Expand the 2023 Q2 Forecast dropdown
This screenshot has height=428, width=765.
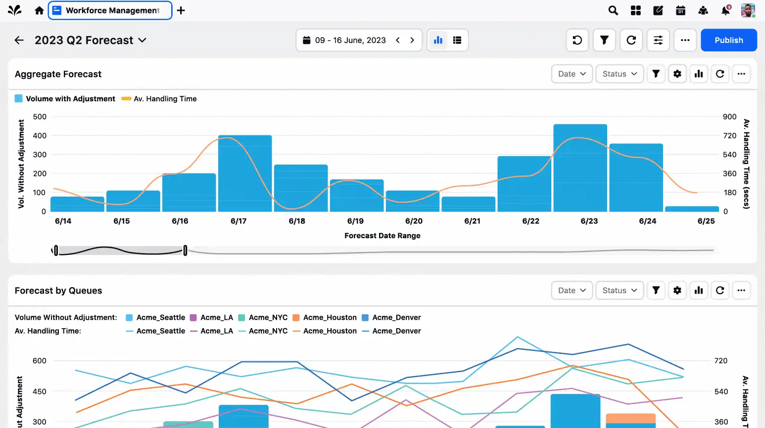tap(142, 40)
